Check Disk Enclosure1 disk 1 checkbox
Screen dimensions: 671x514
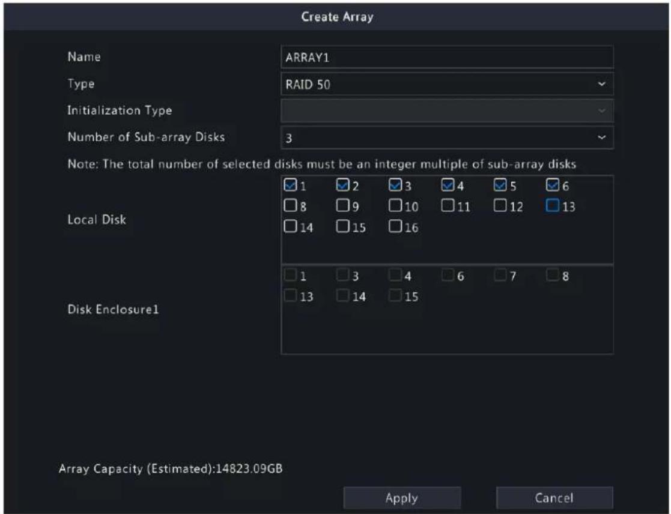[290, 274]
